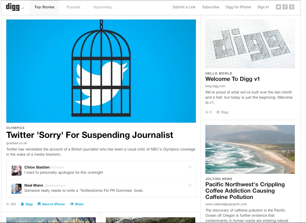The width and height of the screenshot is (306, 223).
Task: Click the caged Twitter bird image
Action: (101, 71)
